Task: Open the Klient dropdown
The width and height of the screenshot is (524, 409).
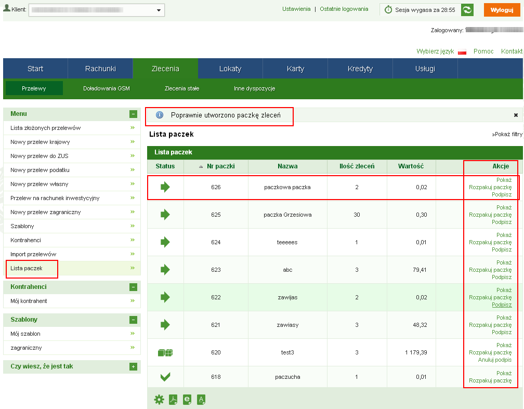Action: (x=97, y=10)
